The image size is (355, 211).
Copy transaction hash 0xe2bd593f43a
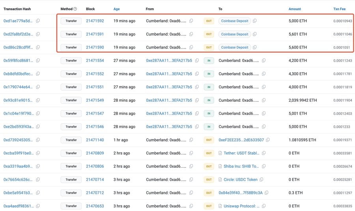pyautogui.click(x=38, y=127)
